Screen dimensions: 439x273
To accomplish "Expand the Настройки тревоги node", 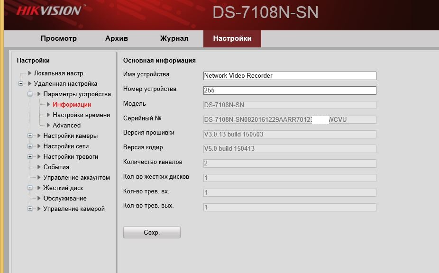I will 30,156.
